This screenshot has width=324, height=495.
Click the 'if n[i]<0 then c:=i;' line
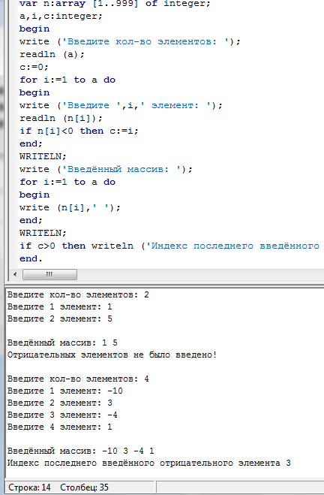tap(79, 131)
